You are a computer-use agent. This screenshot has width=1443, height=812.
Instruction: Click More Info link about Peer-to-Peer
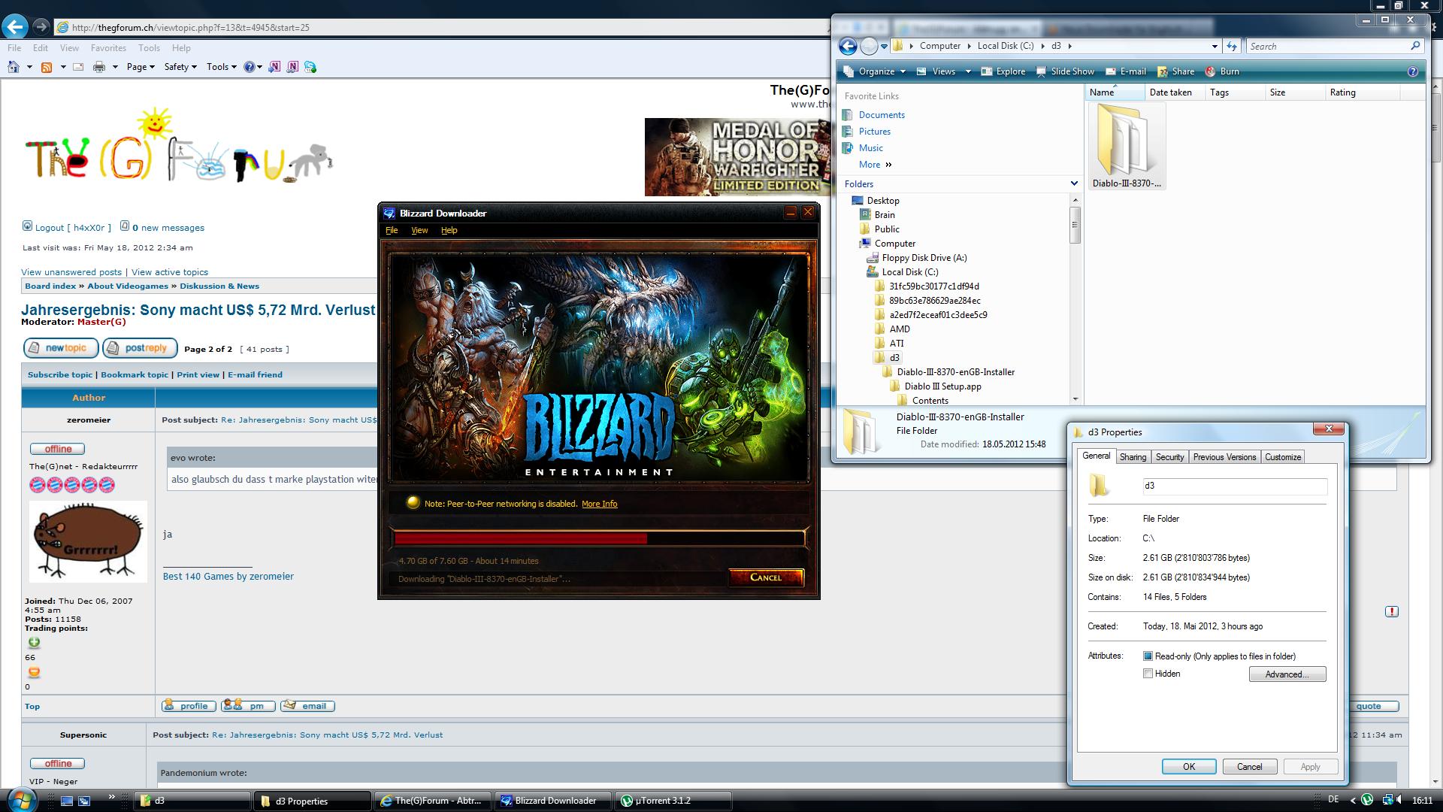(599, 504)
